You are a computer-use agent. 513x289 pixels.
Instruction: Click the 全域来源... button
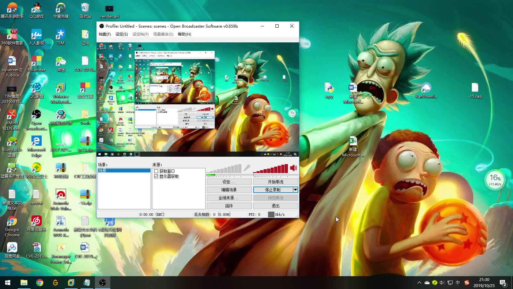(229, 198)
